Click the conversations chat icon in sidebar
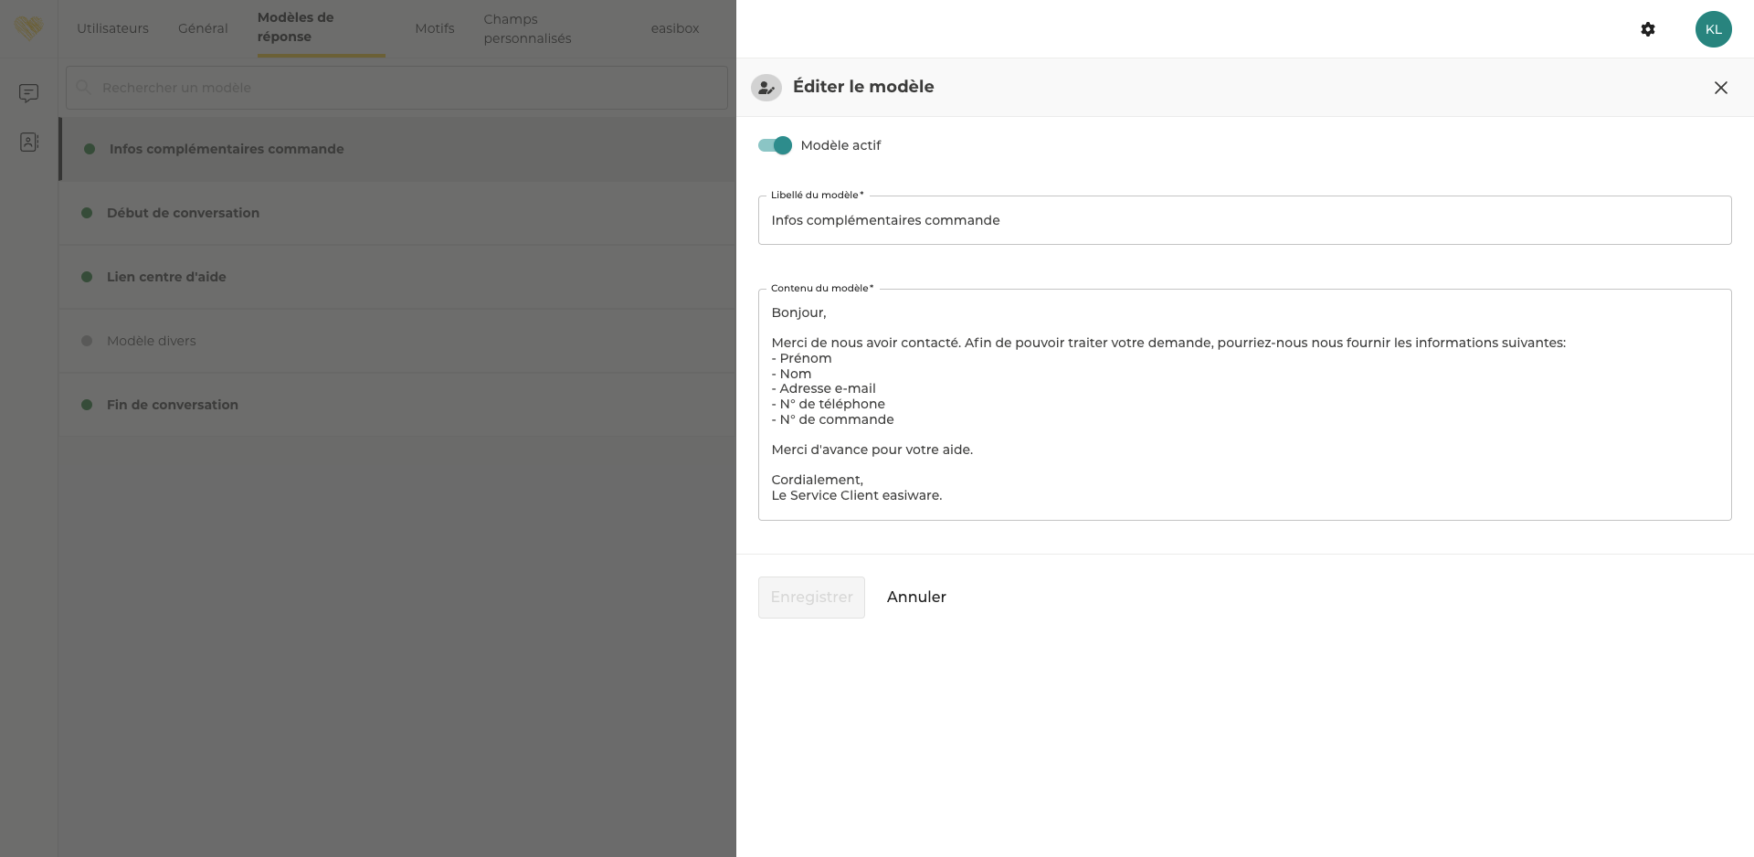1754x857 pixels. [x=29, y=93]
